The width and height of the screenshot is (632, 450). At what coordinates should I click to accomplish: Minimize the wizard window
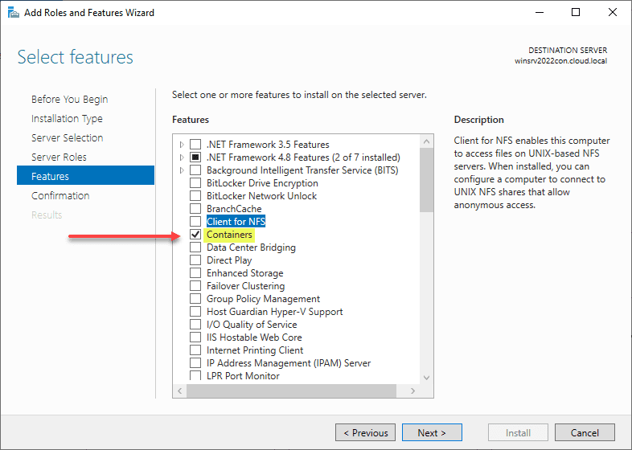538,12
